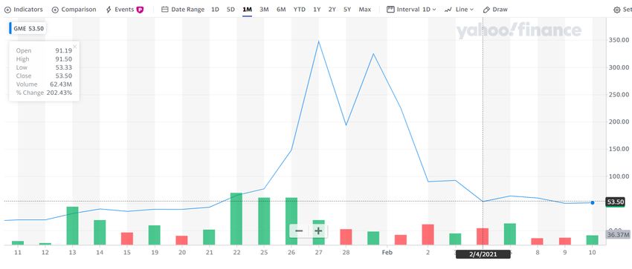Click the 2/4/2021 date marker
Screen dimensions: 632x269
[483, 253]
